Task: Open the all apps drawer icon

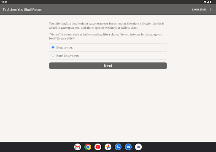Action: click(x=138, y=147)
